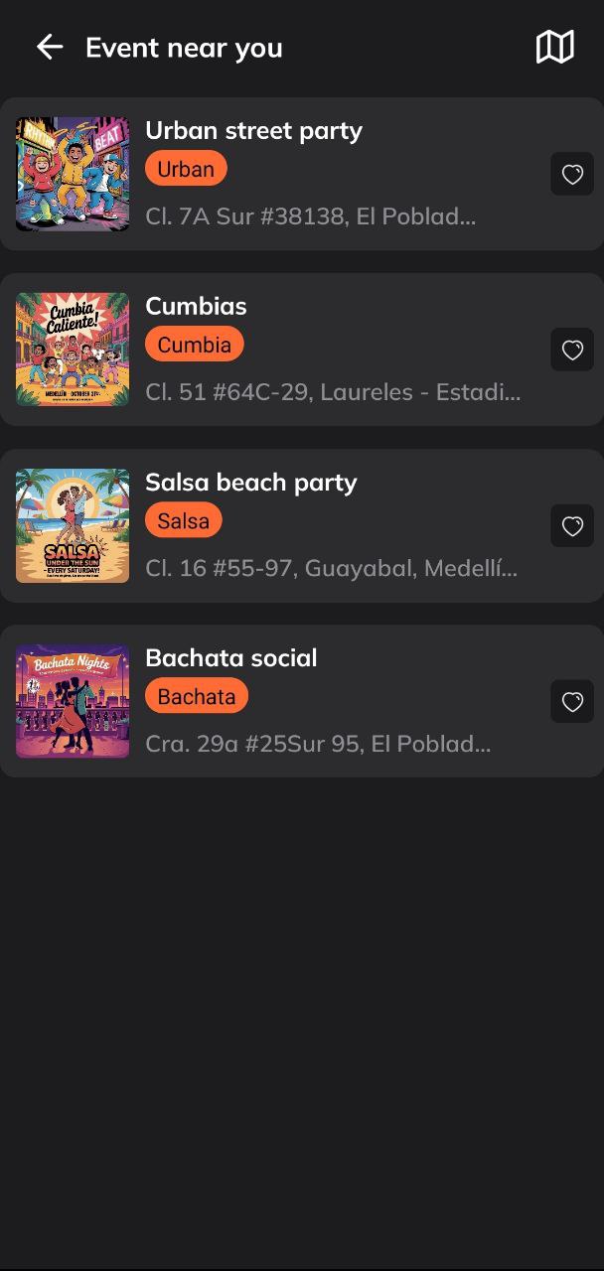The width and height of the screenshot is (604, 1271).
Task: View the Bachata Nights poster thumbnail
Action: [x=73, y=701]
